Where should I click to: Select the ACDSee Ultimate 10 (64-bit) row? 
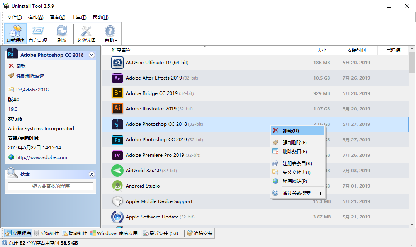coord(255,63)
